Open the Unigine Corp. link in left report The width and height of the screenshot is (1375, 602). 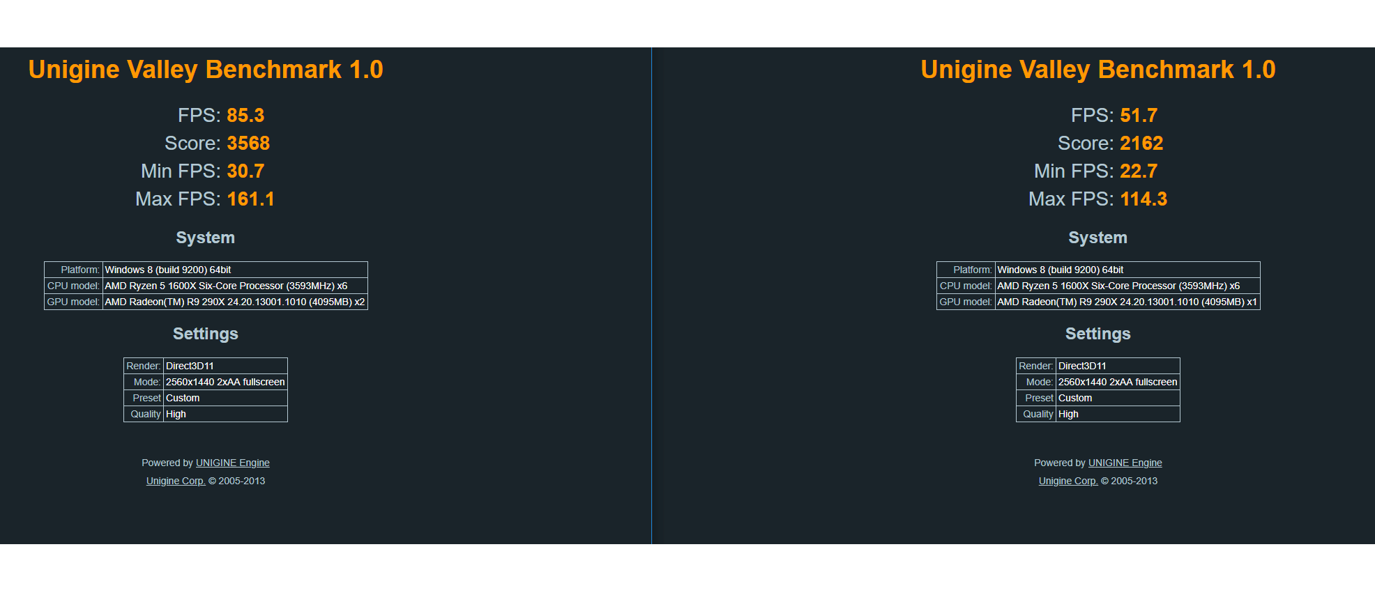click(x=176, y=481)
